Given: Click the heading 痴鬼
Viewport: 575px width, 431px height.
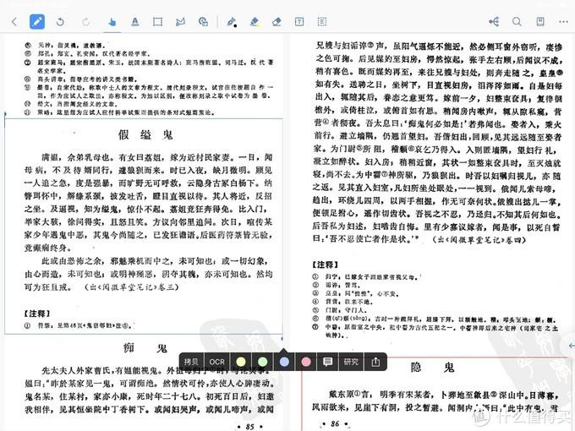Looking at the screenshot, I should tap(145, 348).
